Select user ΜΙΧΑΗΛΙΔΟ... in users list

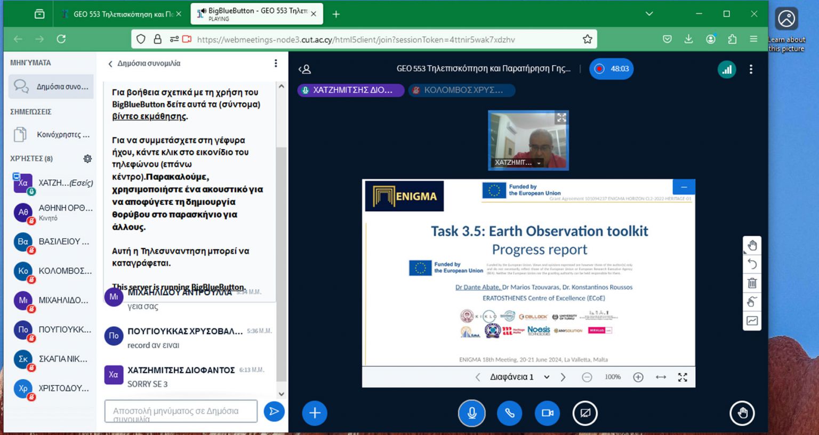pos(51,300)
